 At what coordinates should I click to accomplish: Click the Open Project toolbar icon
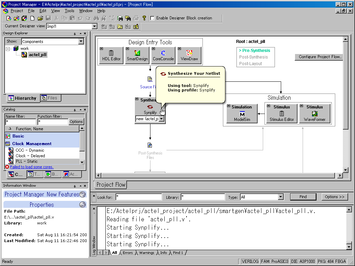pyautogui.click(x=17, y=18)
